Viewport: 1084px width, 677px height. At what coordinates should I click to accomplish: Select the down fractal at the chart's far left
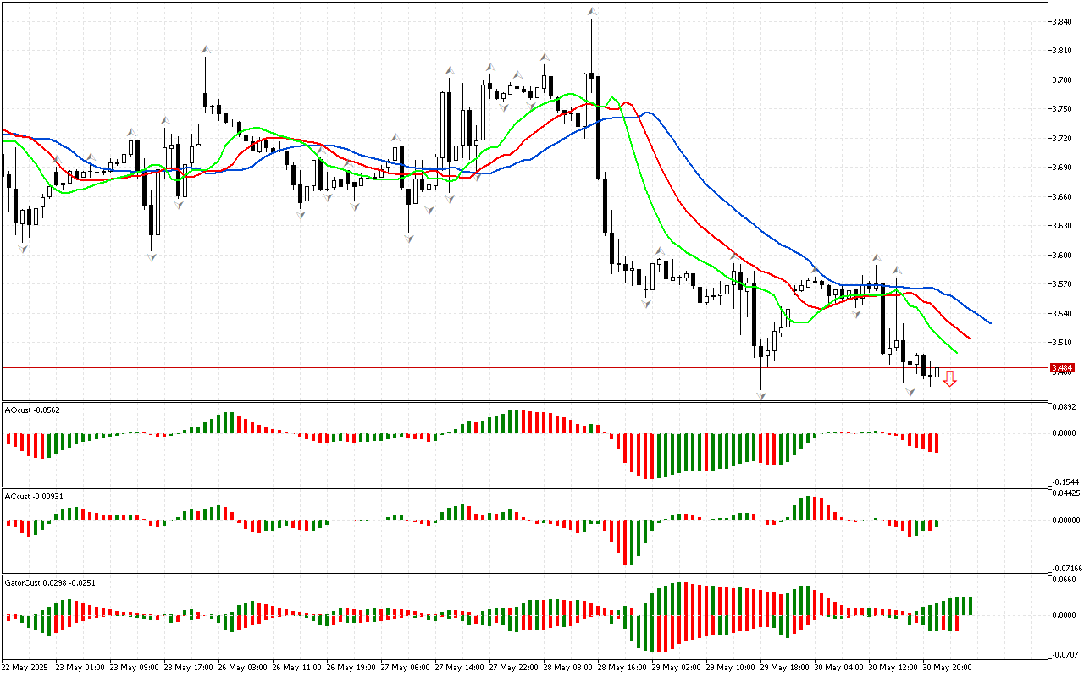coord(22,248)
